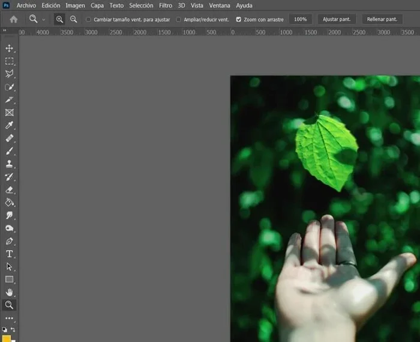This screenshot has height=342, width=420.
Task: Choose the Eyedropper tool
Action: coord(9,125)
